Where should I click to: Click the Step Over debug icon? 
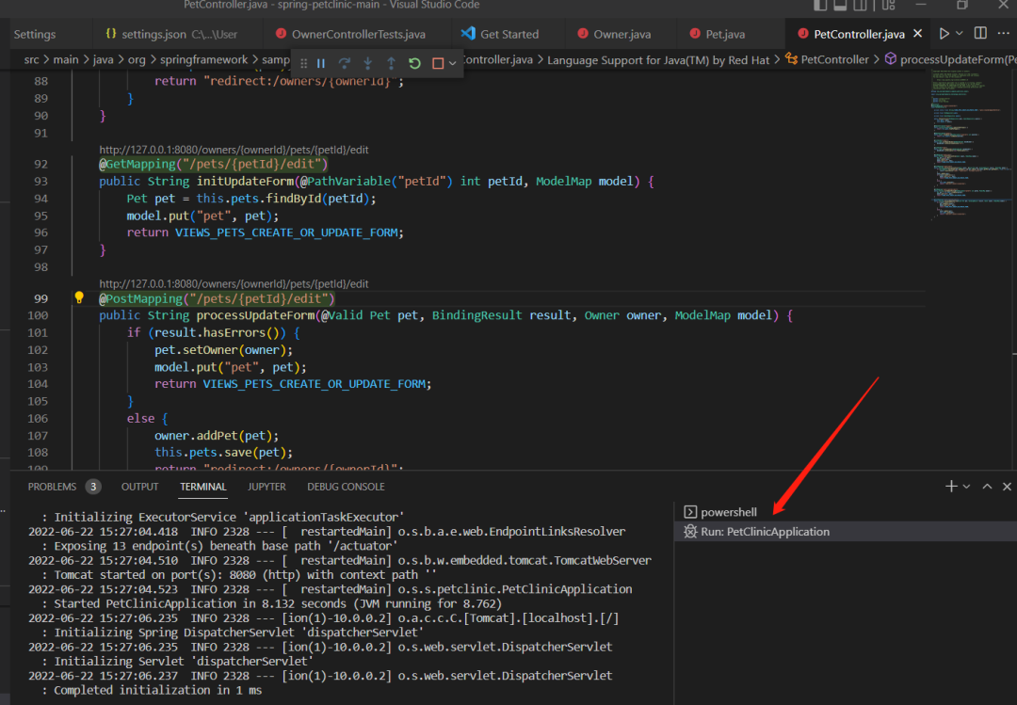pos(345,64)
